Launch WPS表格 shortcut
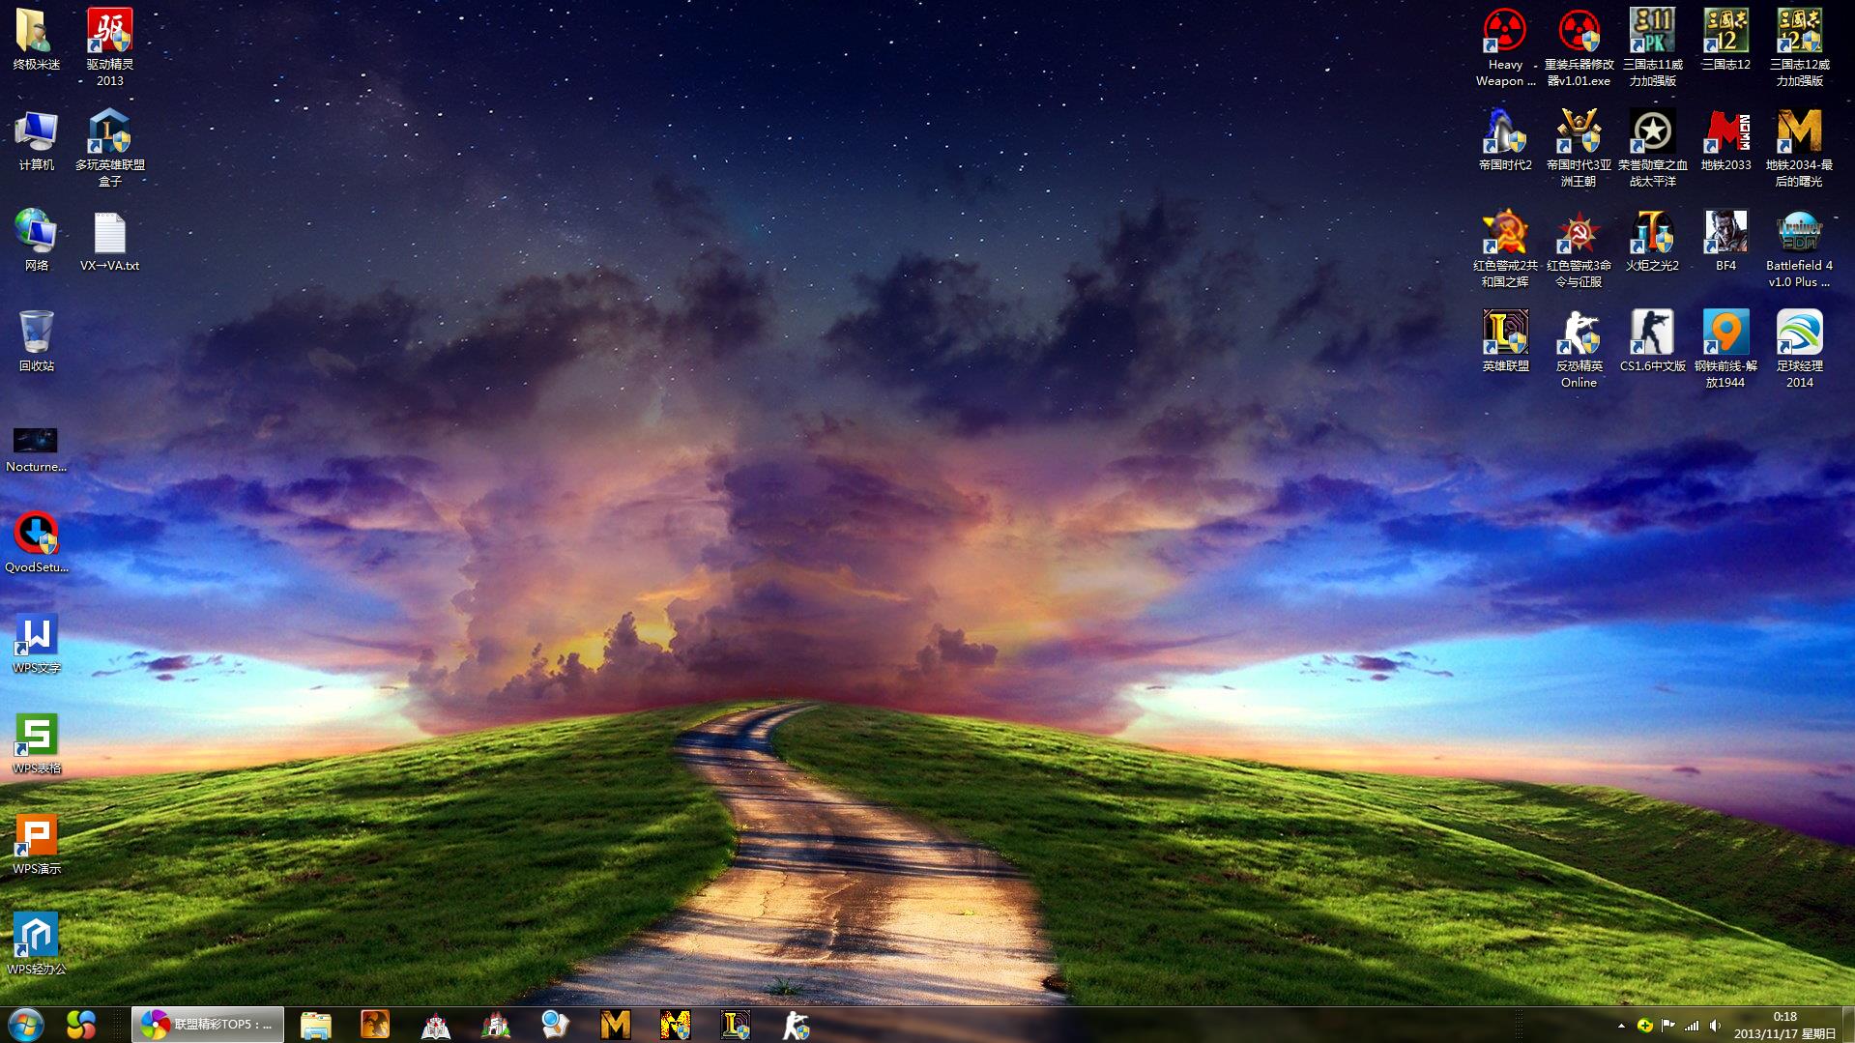Screen dimensions: 1855x1043 36,743
